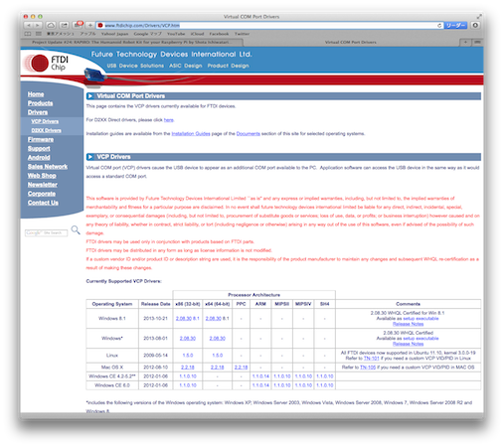Click Product Design in the header

coord(229,66)
